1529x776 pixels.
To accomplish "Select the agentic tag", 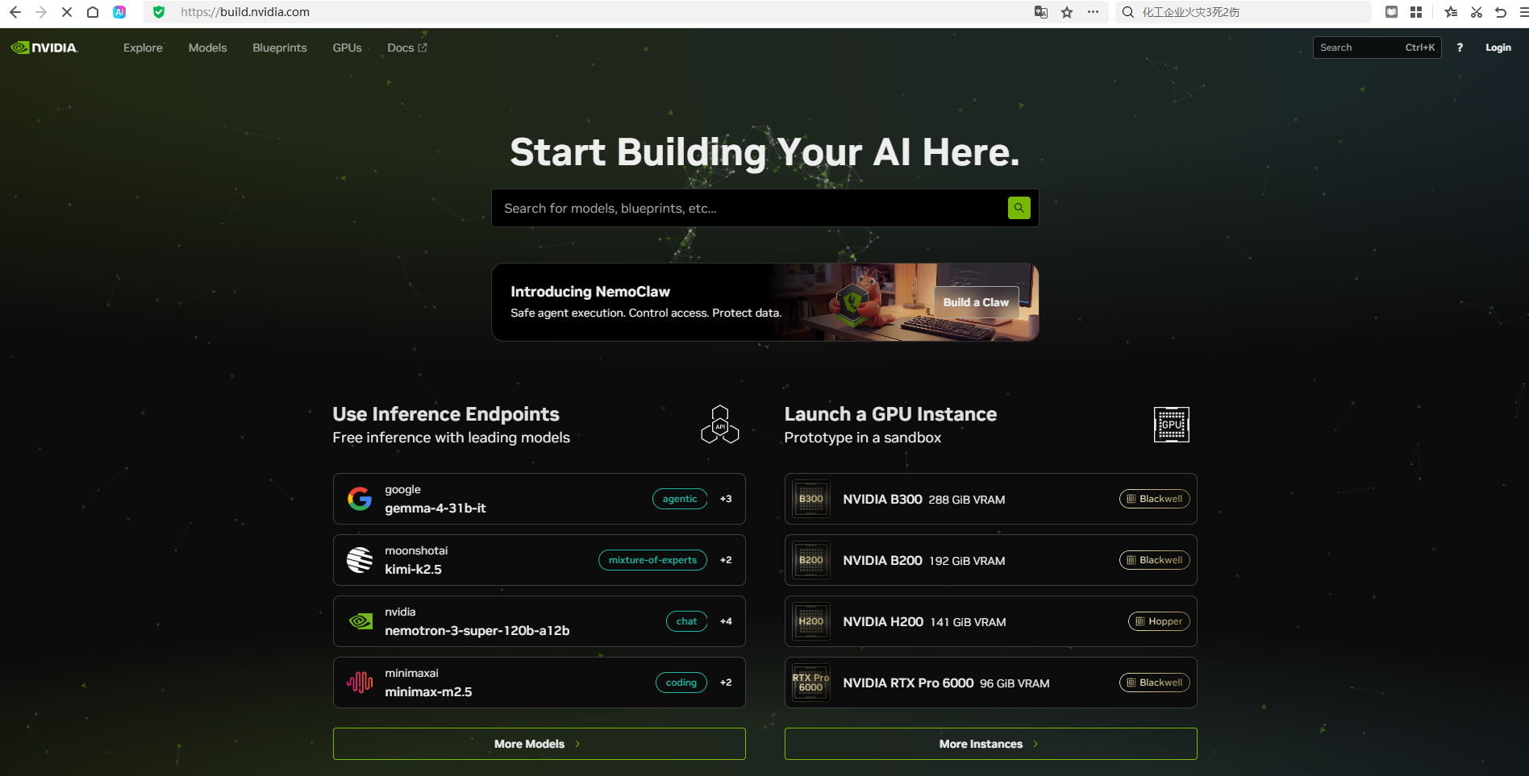I will pos(680,499).
